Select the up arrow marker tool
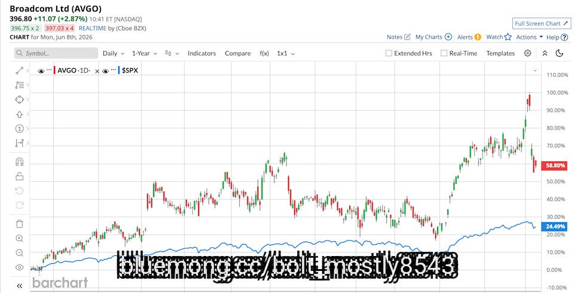 click(x=19, y=115)
